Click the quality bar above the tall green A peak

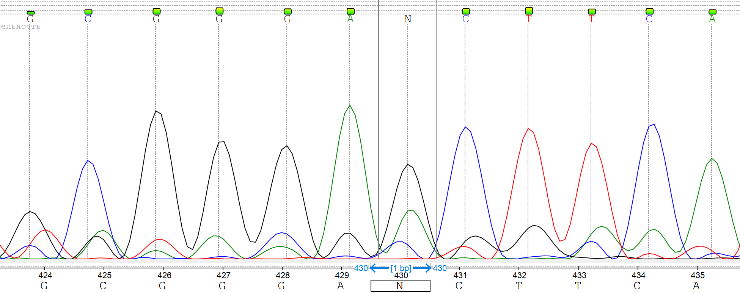[x=350, y=11]
